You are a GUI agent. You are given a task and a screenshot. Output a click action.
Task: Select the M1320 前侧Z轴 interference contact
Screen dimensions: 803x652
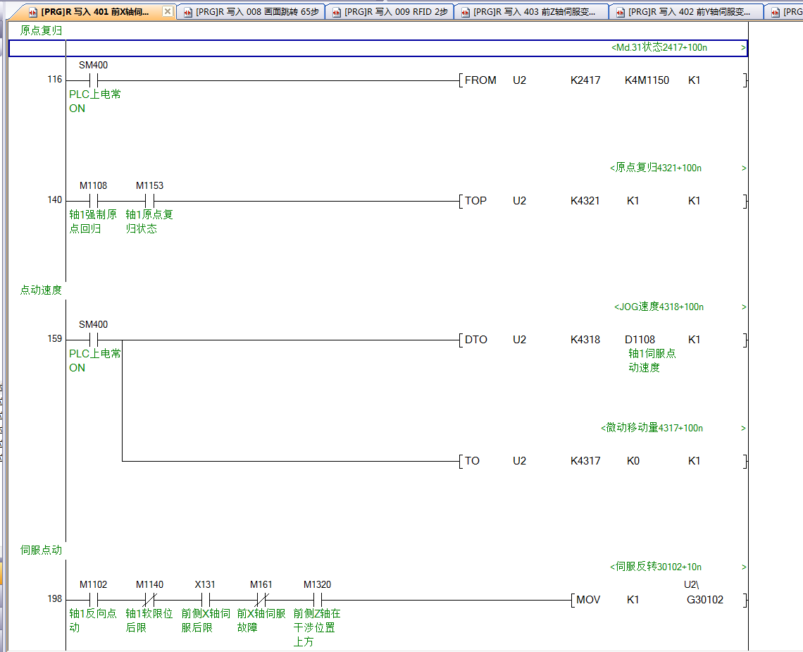click(x=317, y=601)
